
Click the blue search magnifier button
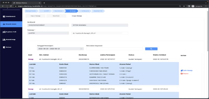point(151,49)
